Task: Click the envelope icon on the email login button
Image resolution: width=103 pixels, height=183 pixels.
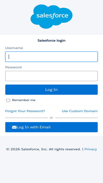Action: click(x=14, y=127)
